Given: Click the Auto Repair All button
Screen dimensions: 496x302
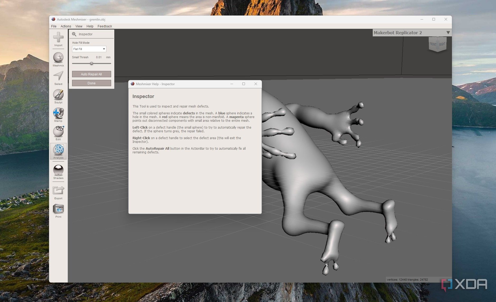Looking at the screenshot, I should pyautogui.click(x=92, y=74).
